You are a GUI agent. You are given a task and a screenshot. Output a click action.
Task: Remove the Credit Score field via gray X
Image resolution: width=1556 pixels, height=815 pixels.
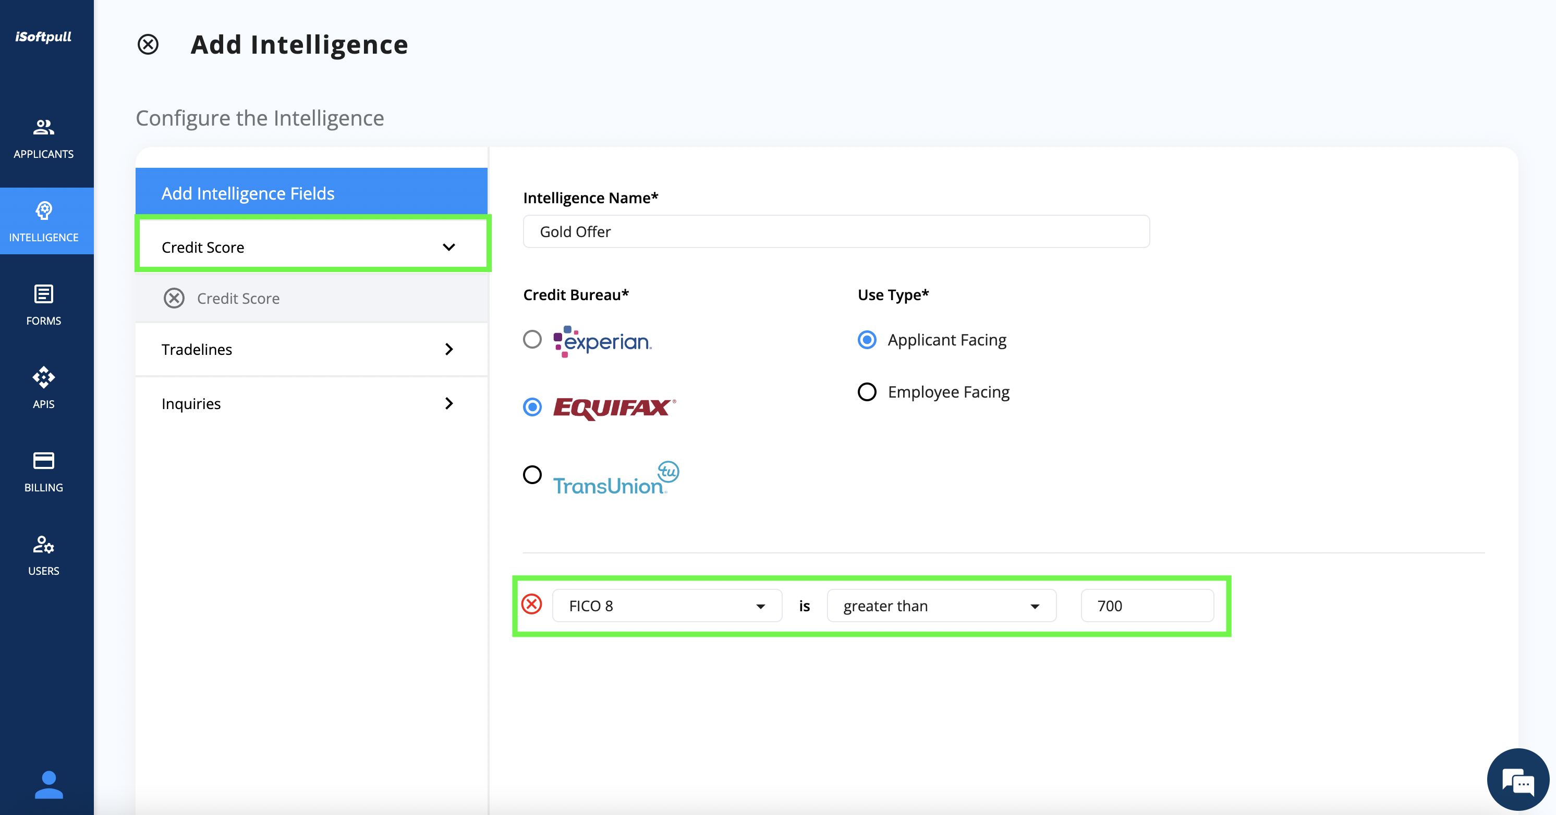174,298
